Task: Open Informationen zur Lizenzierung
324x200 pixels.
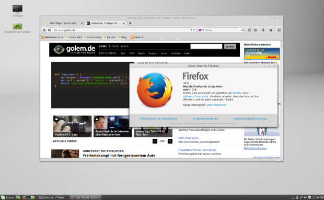Action: pos(158,119)
